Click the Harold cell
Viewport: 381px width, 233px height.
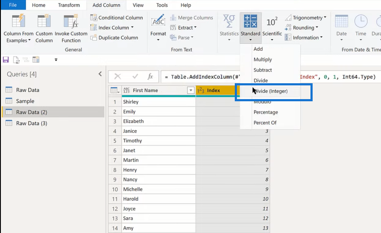[x=158, y=199]
